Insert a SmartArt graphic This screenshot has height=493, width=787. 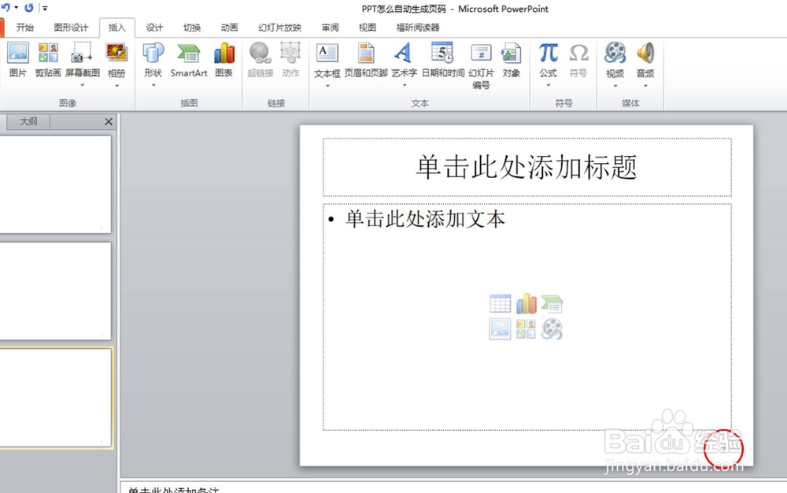[x=188, y=59]
